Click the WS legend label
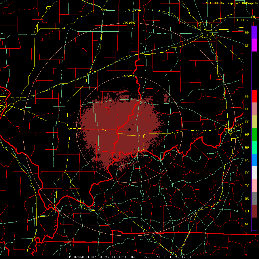The height and width of the screenshot is (259, 259). [247, 160]
